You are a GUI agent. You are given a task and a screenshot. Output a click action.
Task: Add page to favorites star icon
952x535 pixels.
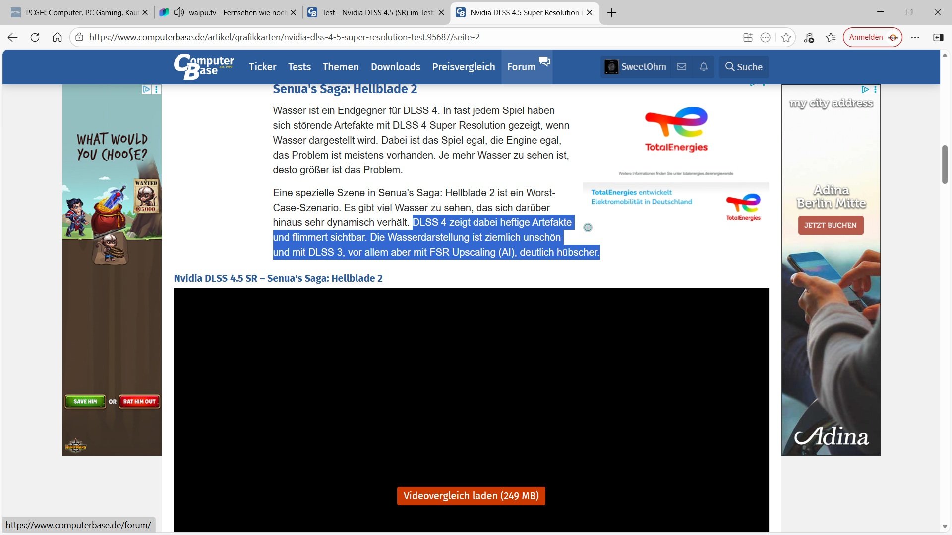pyautogui.click(x=786, y=37)
